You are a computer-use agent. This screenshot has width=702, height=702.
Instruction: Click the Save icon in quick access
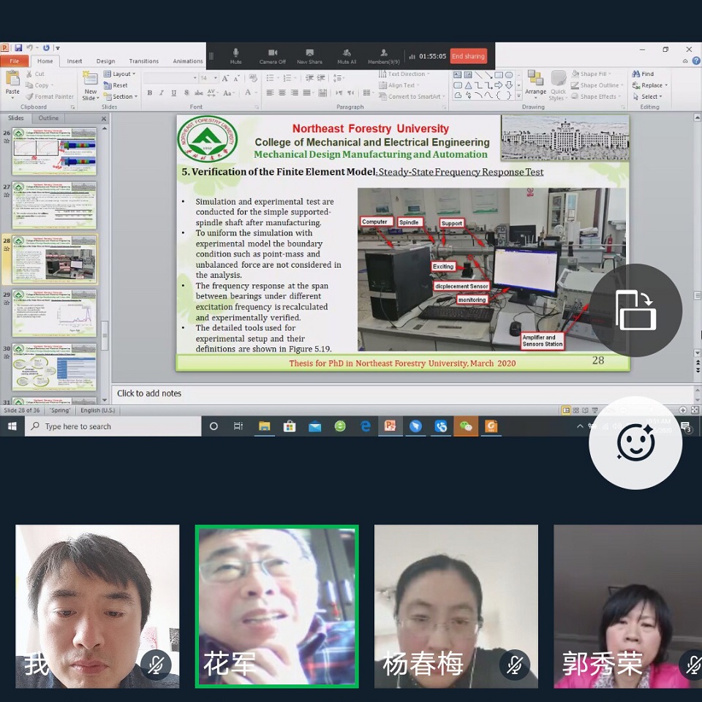[18, 48]
